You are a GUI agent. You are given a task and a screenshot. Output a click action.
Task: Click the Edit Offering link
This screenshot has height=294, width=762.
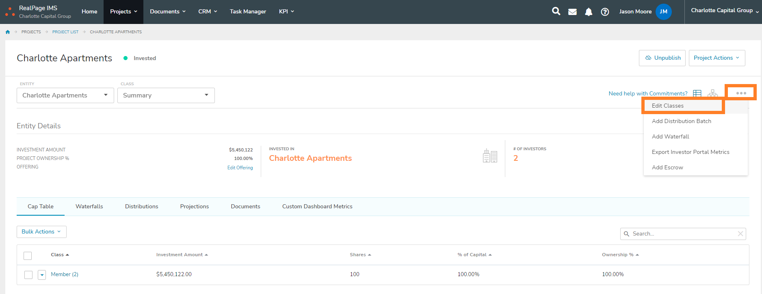pos(240,168)
